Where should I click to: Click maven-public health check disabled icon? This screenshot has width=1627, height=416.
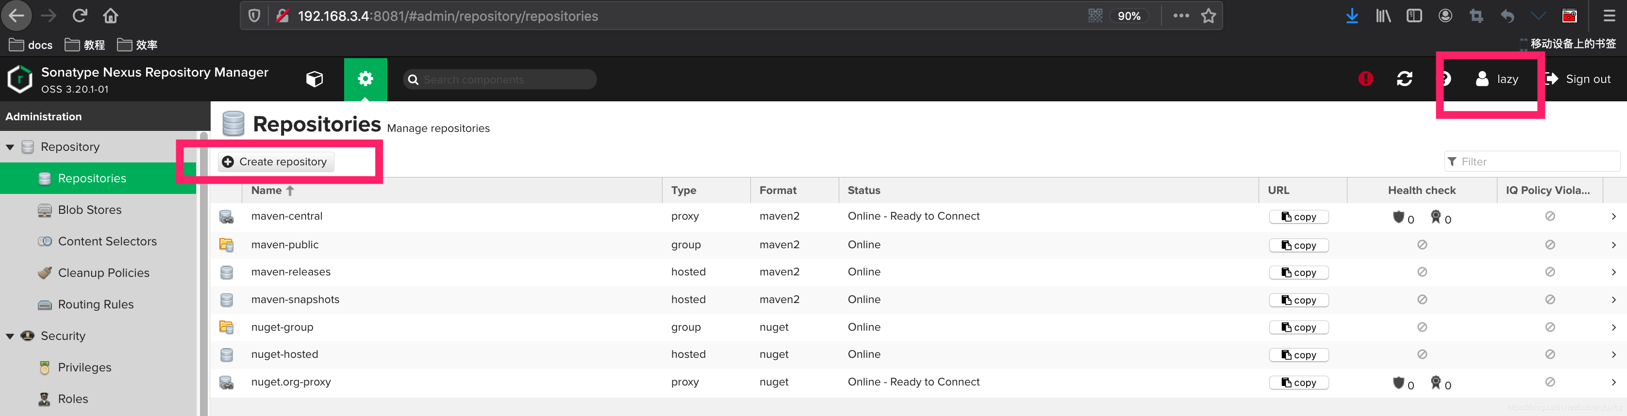1422,245
